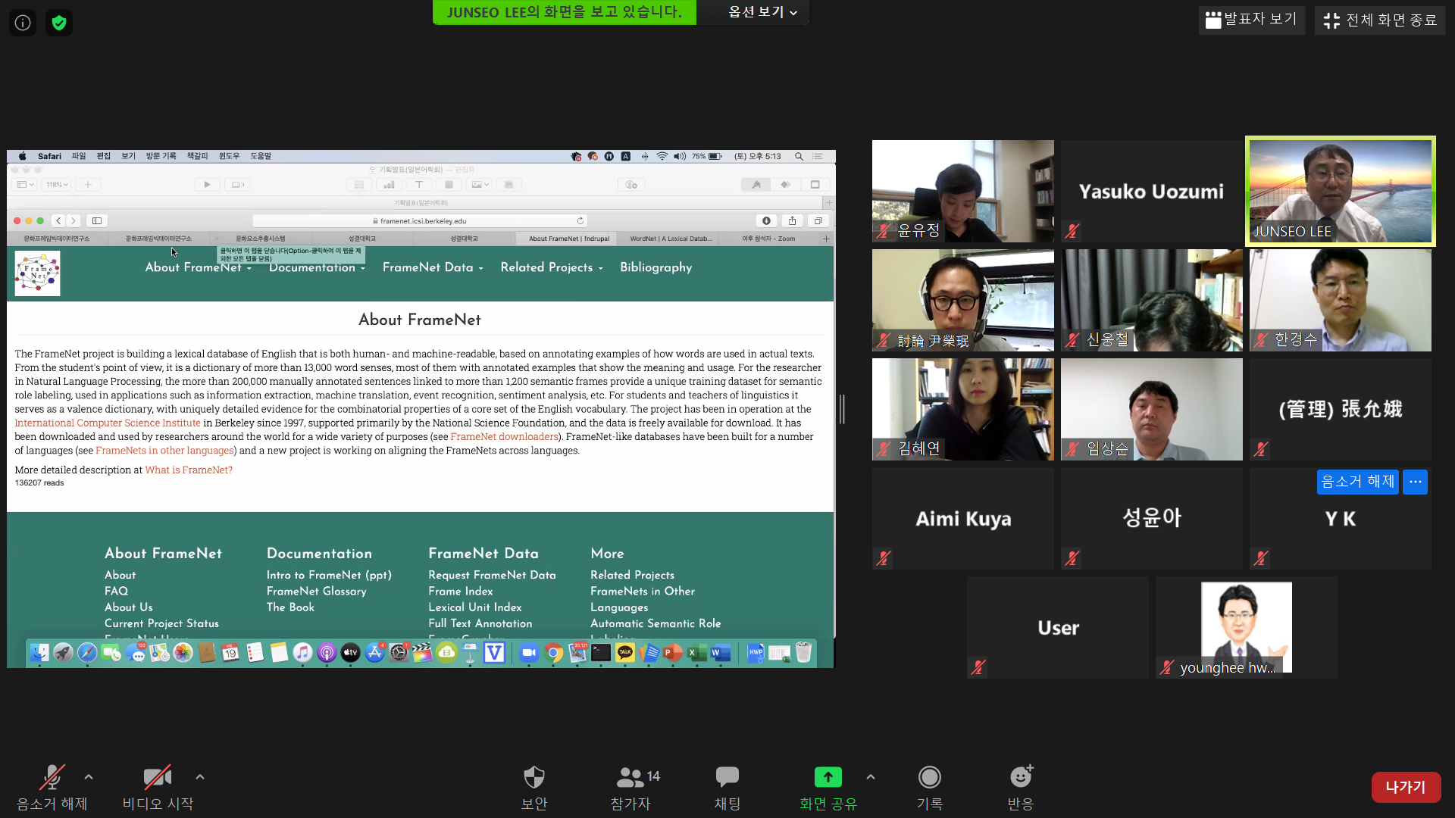Open the Participants panel icon

pyautogui.click(x=630, y=778)
